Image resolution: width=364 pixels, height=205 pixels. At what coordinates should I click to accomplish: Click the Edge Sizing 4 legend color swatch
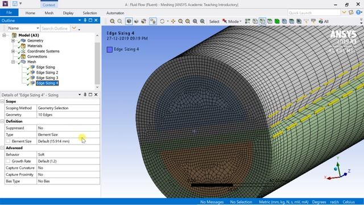110,50
